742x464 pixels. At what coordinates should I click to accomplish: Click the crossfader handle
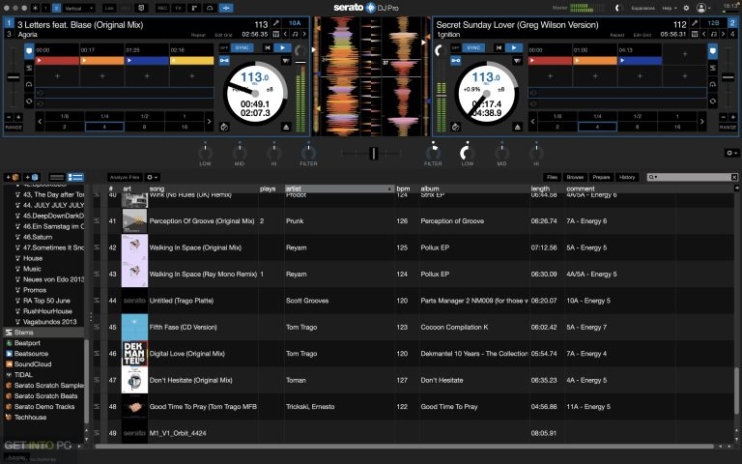pos(373,153)
